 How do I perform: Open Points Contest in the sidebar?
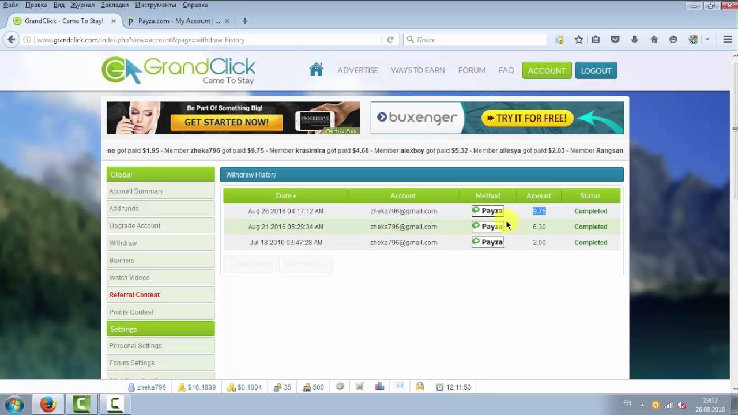161,312
